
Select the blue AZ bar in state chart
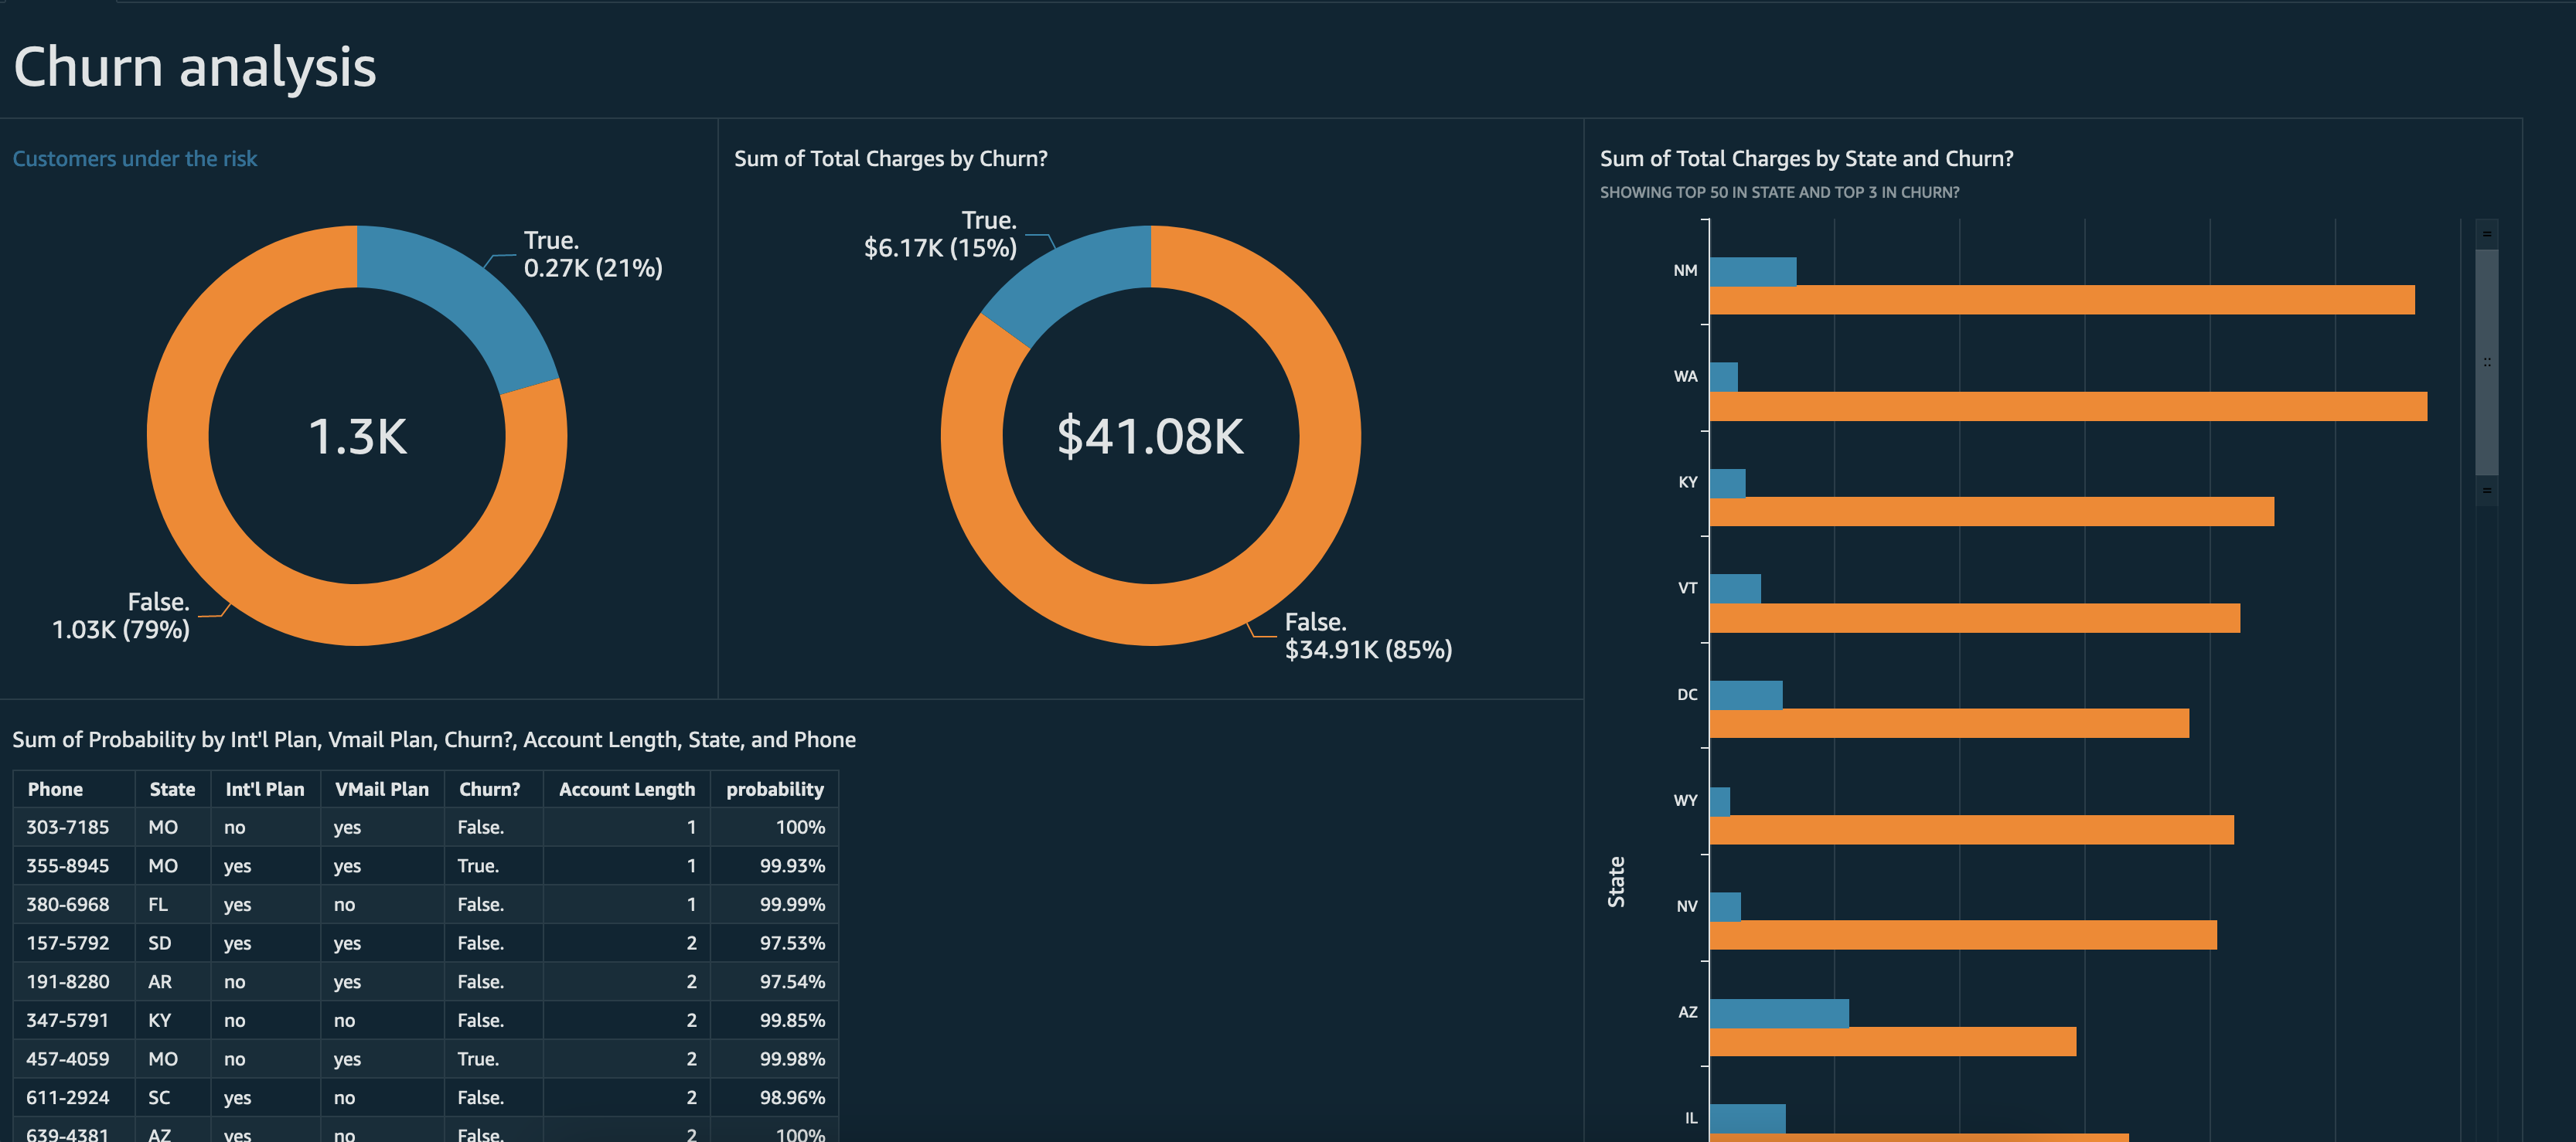coord(1778,1013)
